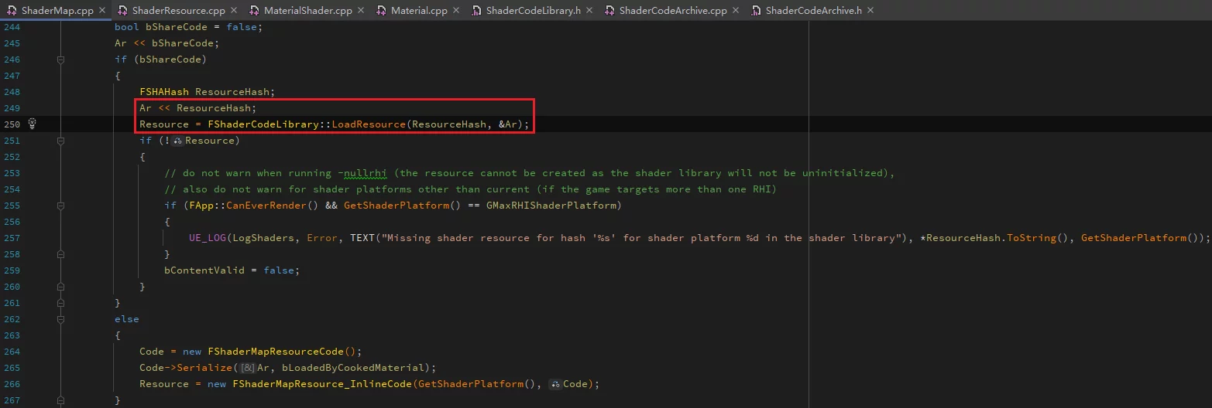Click line number 249 in the gutter

(x=12, y=108)
